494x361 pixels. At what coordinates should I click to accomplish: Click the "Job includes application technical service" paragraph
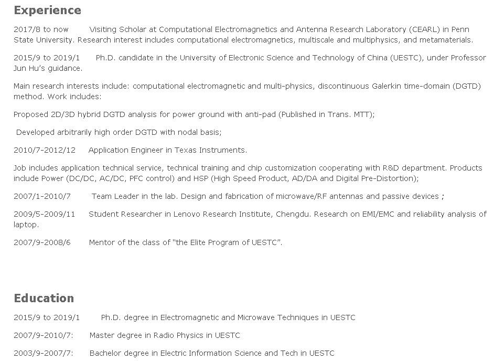tap(248, 168)
